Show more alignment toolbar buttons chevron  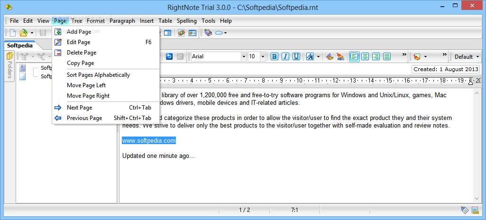coord(404,54)
